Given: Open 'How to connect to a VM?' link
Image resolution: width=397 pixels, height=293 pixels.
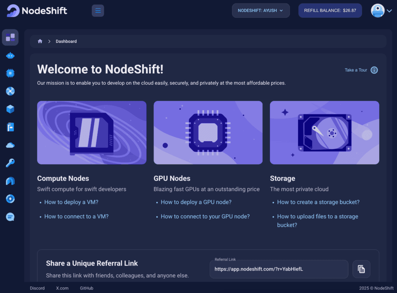Looking at the screenshot, I should [x=76, y=216].
